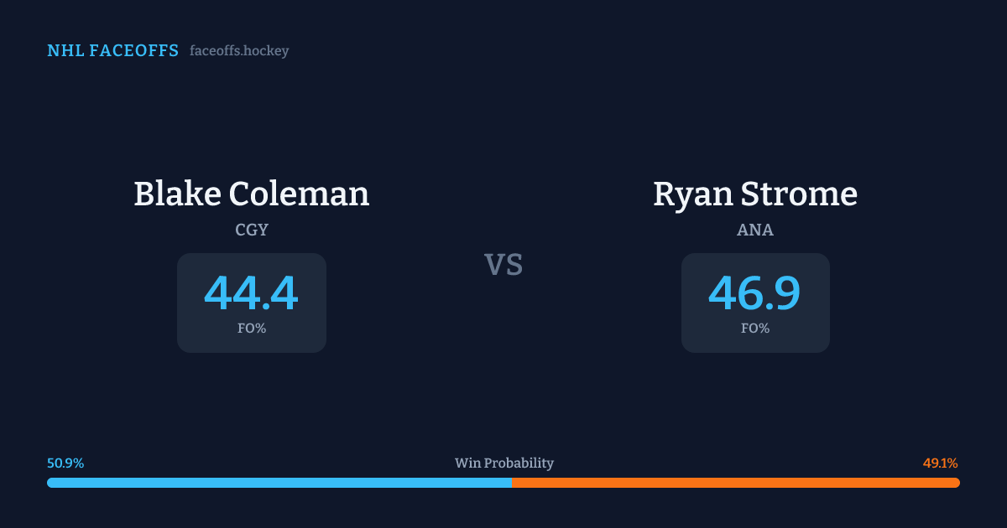Click the blue segment of probability bar
This screenshot has width=1007, height=528.
279,483
